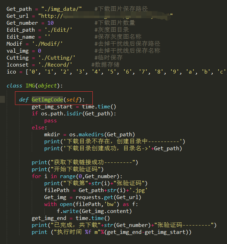
Task: Click the '.jpg' string literal
Action: (x=138, y=190)
